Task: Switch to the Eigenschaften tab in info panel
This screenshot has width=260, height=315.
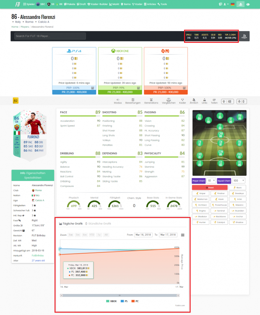Action: pos(36,173)
